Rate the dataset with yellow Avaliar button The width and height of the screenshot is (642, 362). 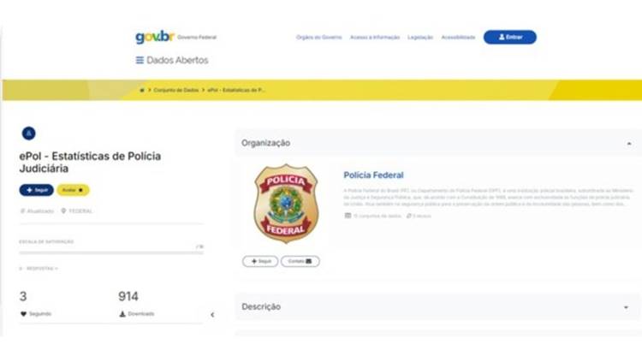coord(73,190)
